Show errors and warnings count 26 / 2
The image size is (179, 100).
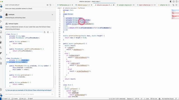(23, 99)
